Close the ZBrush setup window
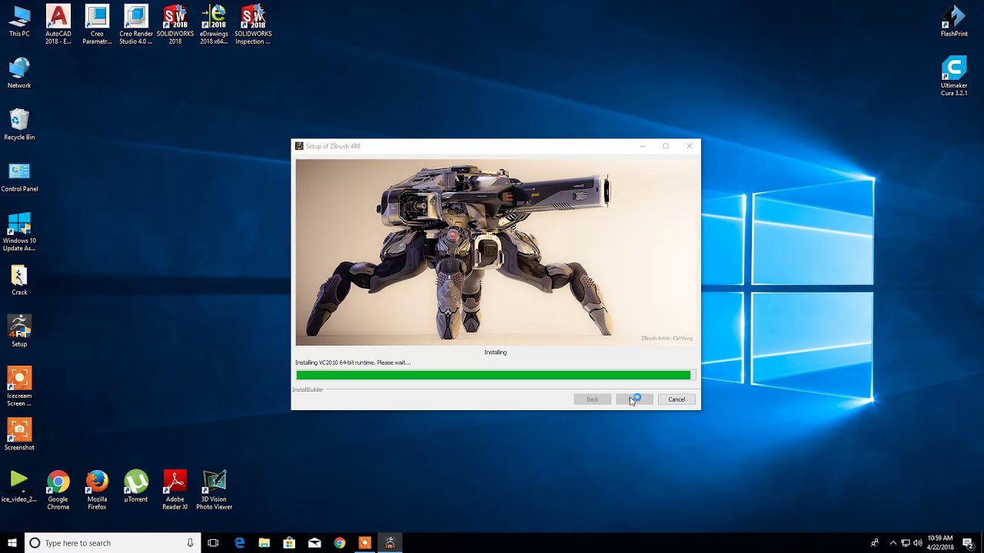 (689, 146)
